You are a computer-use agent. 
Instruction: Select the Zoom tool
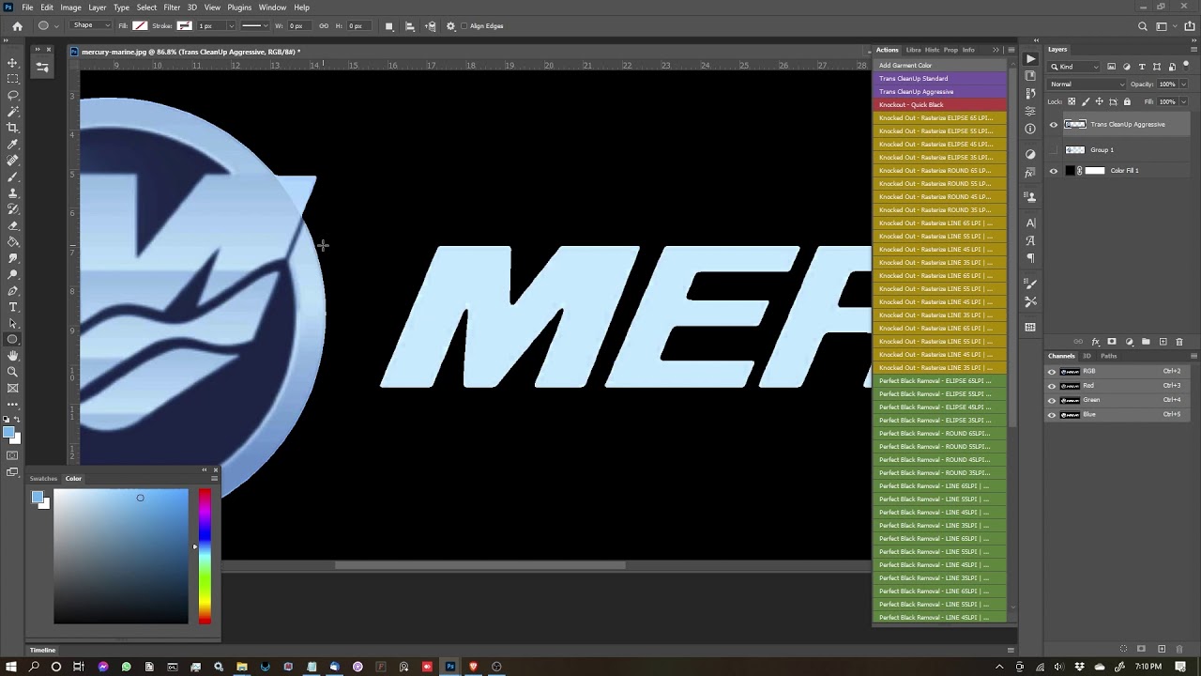click(x=13, y=372)
